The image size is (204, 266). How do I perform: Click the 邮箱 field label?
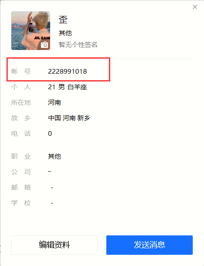[x=21, y=188]
